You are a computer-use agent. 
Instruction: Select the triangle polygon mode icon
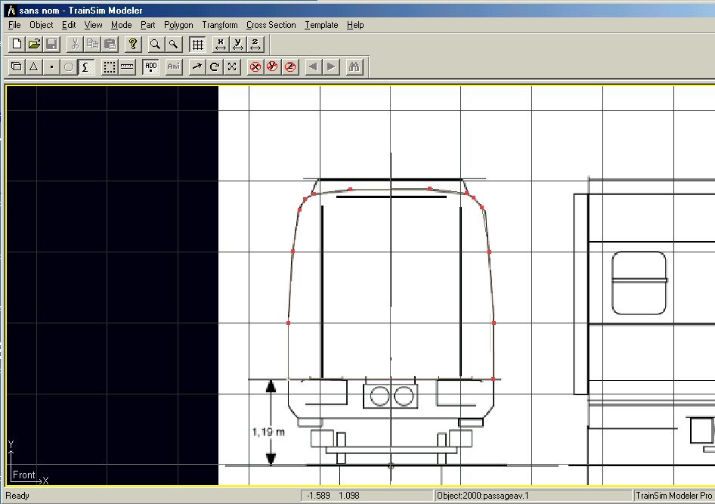(x=34, y=67)
